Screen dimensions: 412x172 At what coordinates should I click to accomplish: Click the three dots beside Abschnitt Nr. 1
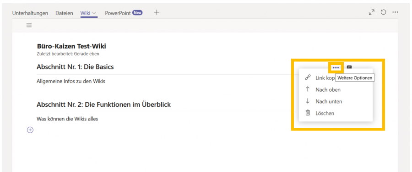[336, 68]
